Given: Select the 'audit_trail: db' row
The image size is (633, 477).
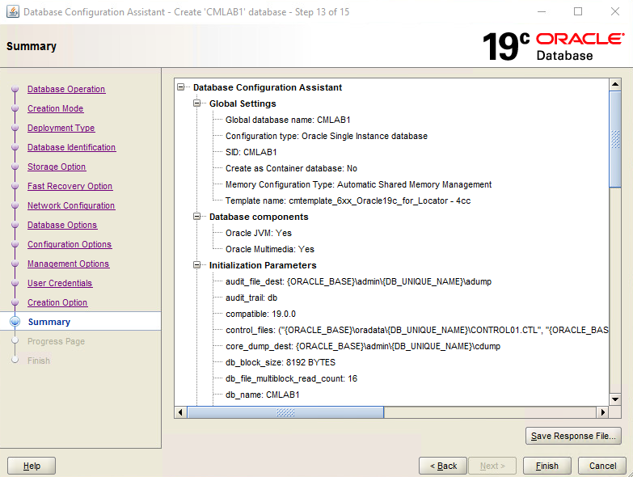Looking at the screenshot, I should coord(251,298).
